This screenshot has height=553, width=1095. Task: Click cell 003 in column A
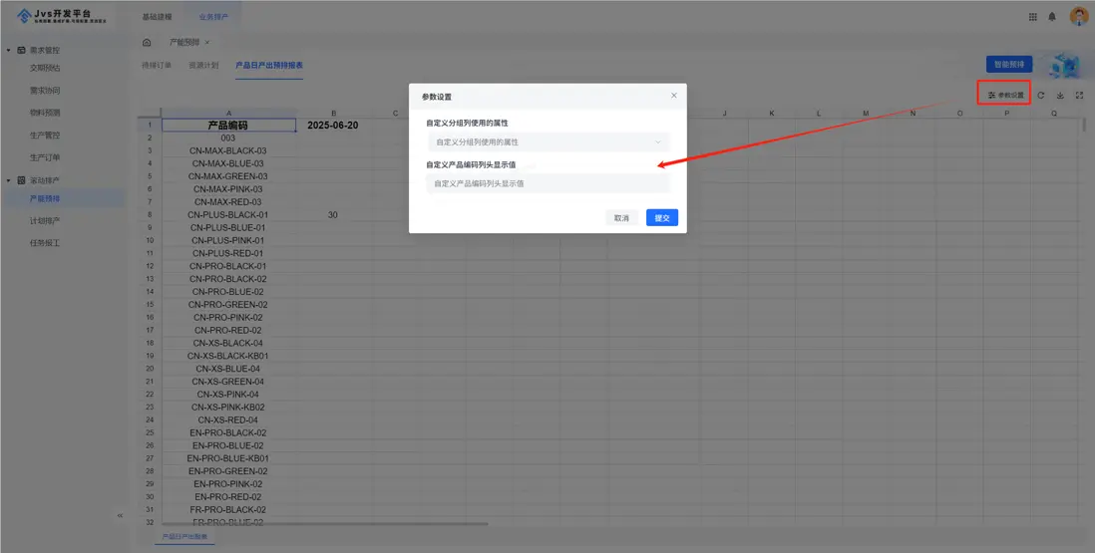tap(228, 138)
